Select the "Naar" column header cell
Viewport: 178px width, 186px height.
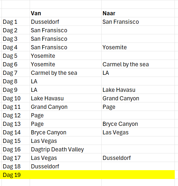tap(108, 13)
